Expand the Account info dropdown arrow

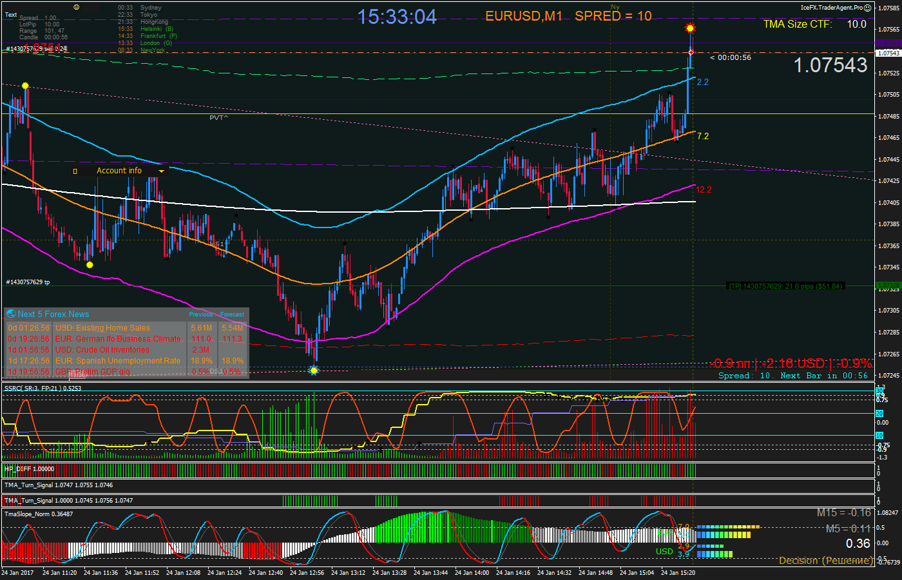[x=161, y=171]
